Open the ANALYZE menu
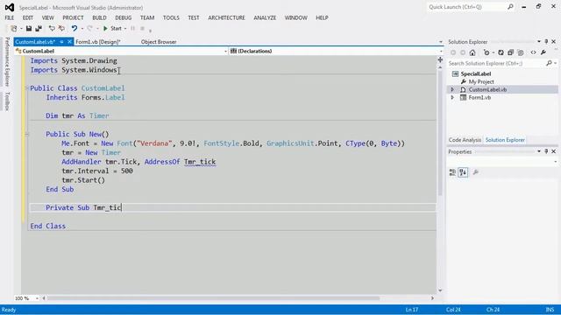Viewport: 561px width, 315px height. click(x=265, y=17)
